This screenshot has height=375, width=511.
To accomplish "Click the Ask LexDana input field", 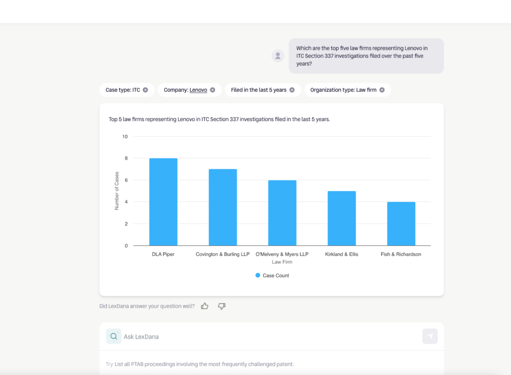I will pos(269,337).
